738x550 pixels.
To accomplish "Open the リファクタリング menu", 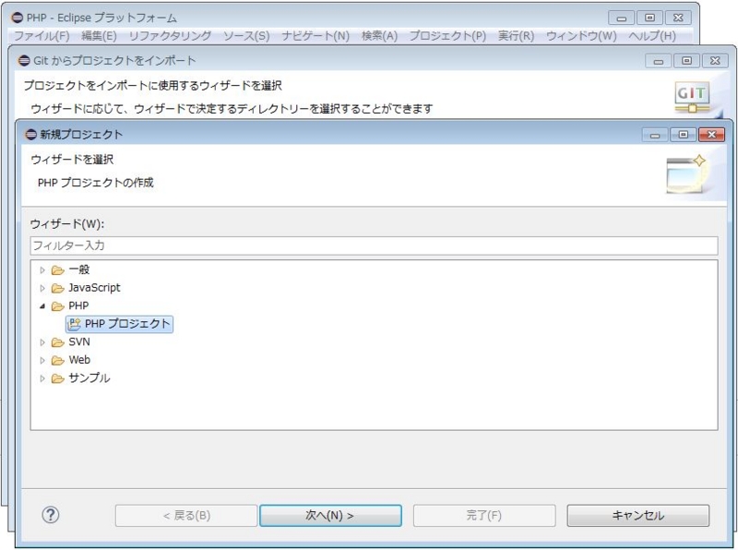I will tap(170, 36).
